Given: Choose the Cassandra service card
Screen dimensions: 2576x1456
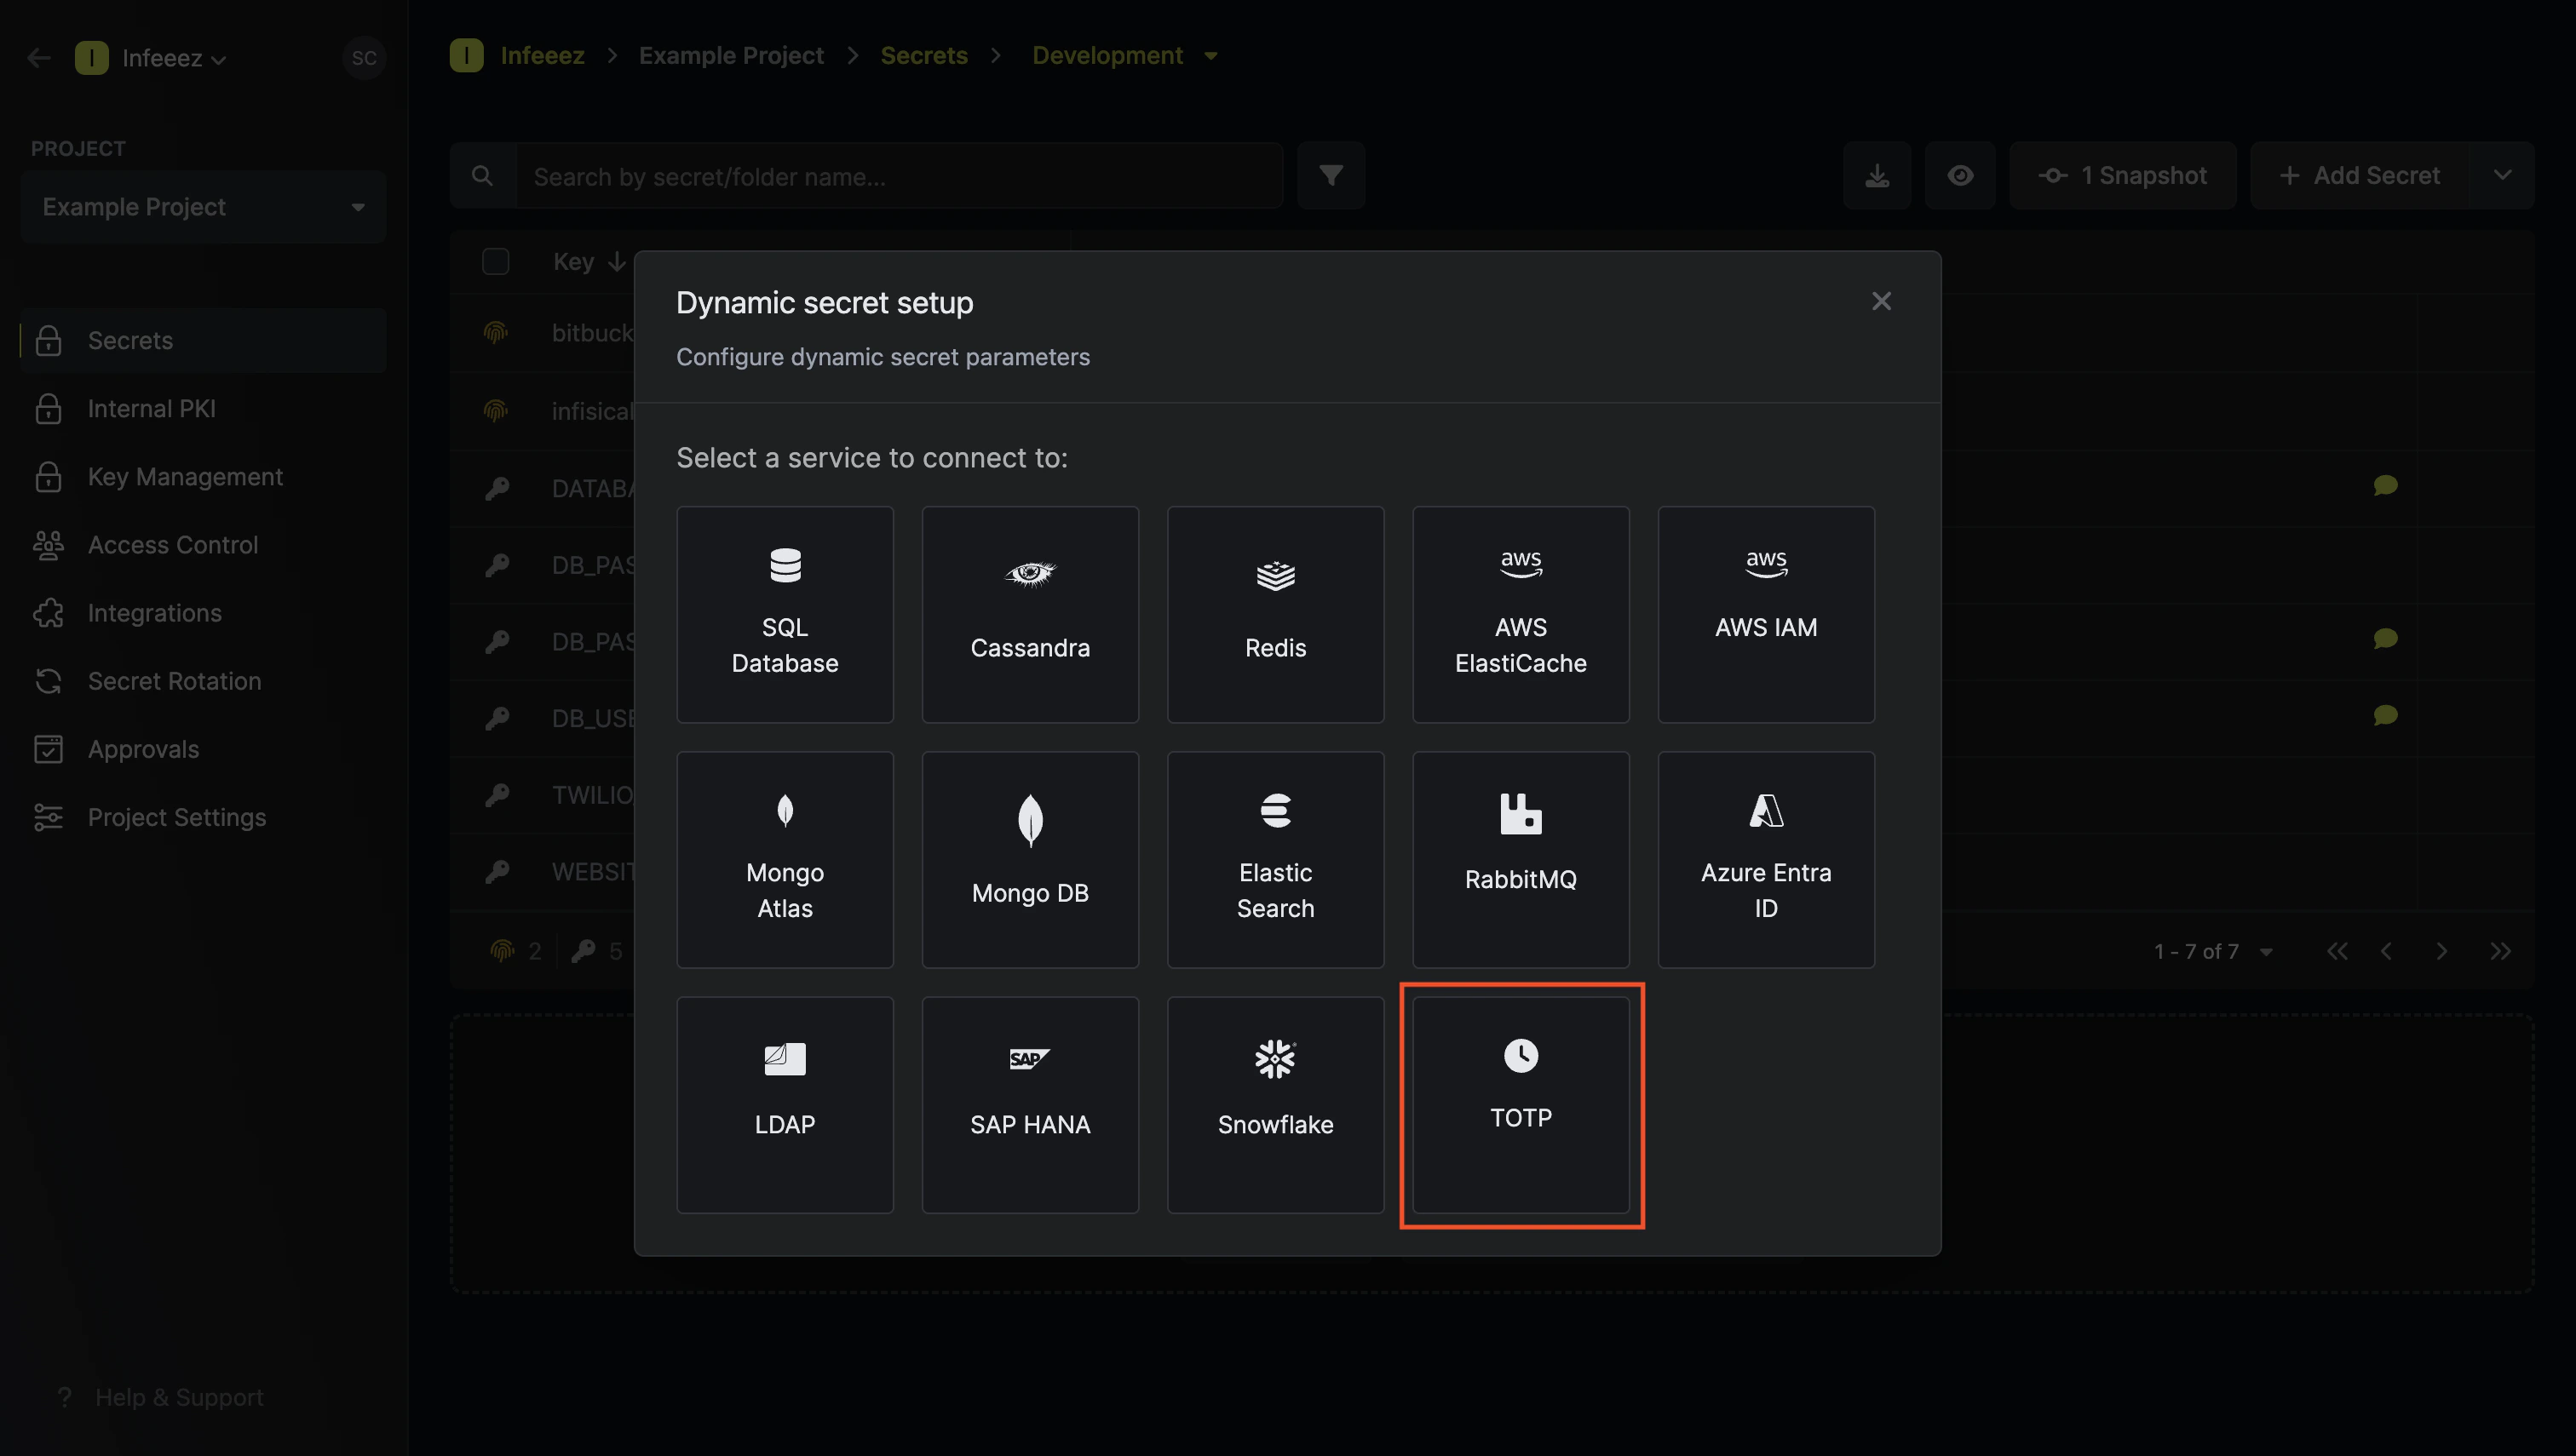Looking at the screenshot, I should 1029,614.
